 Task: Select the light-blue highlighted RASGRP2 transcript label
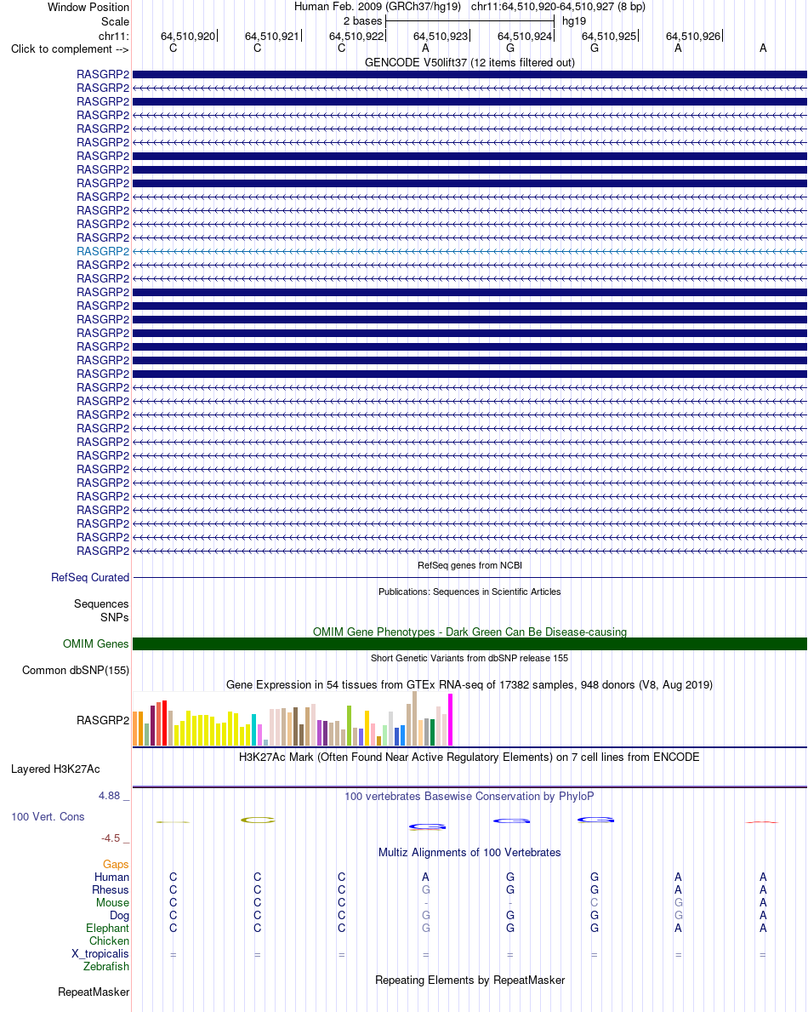(x=103, y=252)
